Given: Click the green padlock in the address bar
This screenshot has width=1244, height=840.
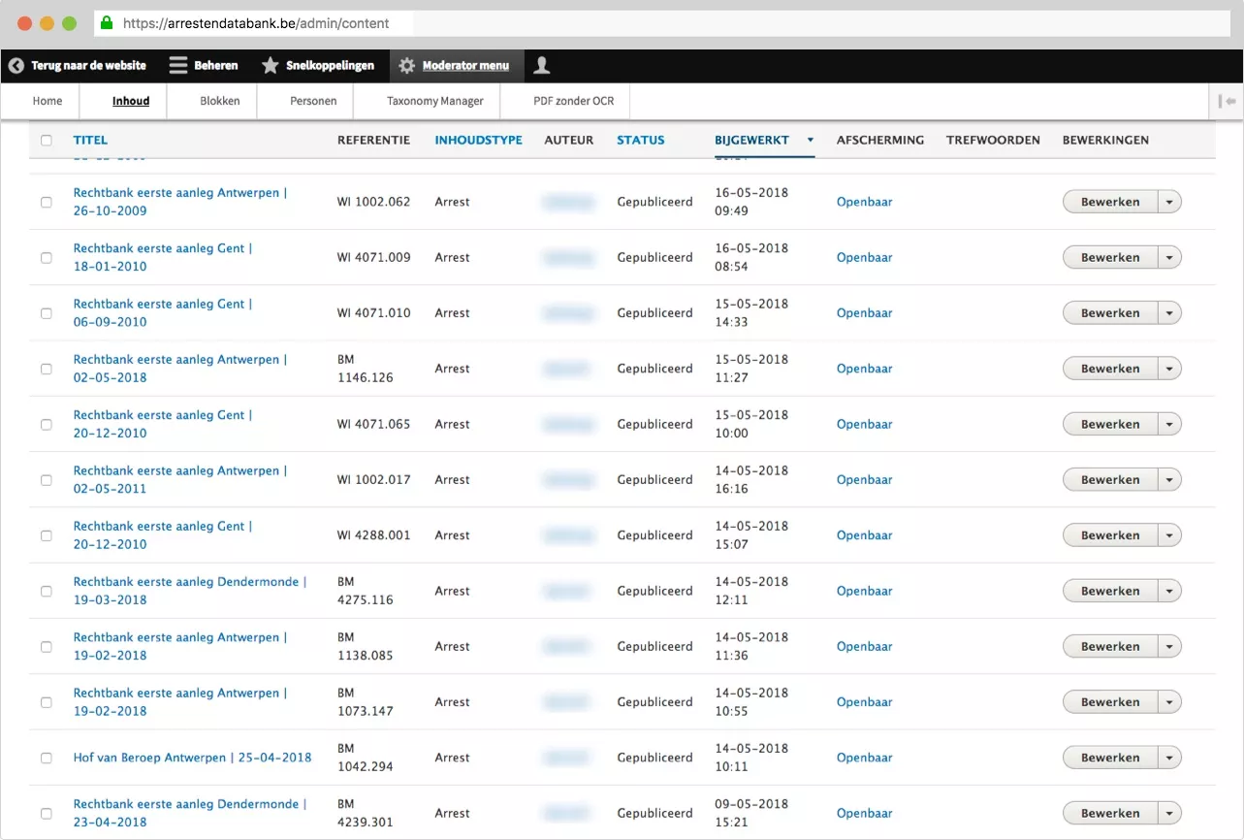Looking at the screenshot, I should [x=107, y=22].
